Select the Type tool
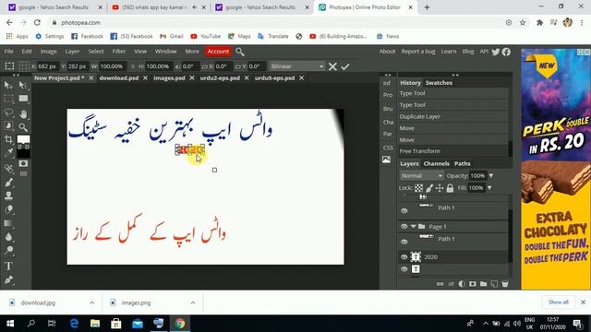 pos(8,266)
